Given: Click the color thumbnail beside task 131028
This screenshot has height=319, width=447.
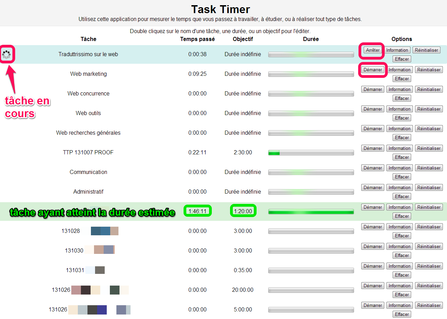Looking at the screenshot, I should [105, 231].
